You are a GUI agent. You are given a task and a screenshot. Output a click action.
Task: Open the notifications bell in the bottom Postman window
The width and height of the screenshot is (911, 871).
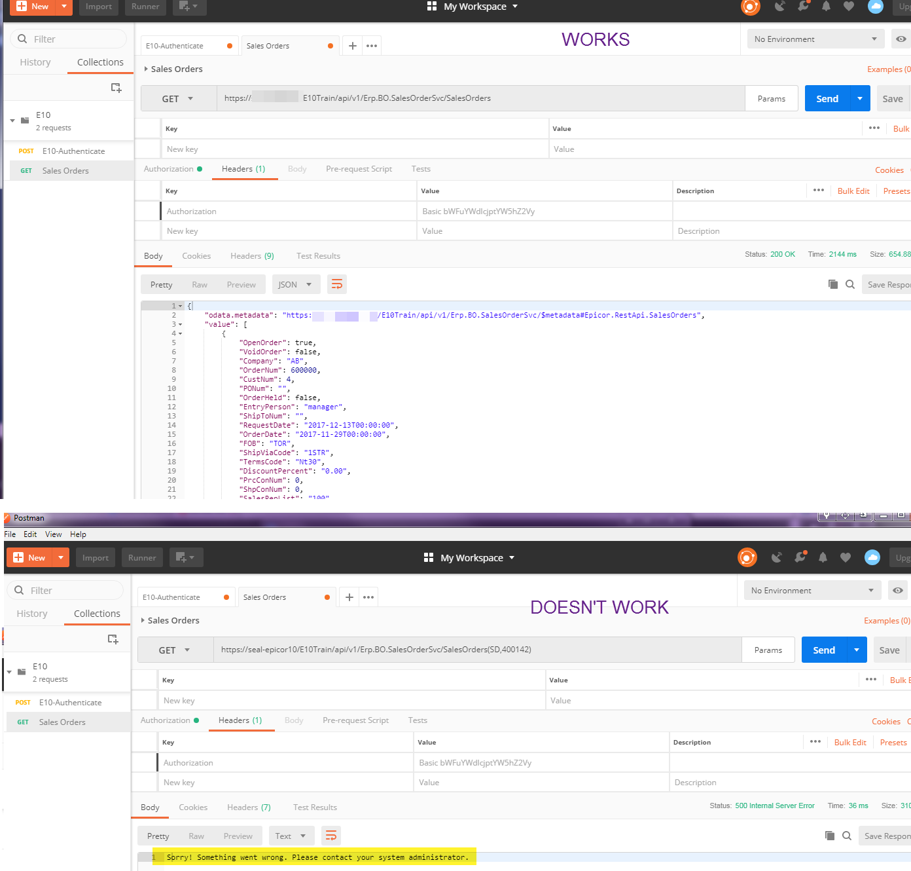point(823,557)
